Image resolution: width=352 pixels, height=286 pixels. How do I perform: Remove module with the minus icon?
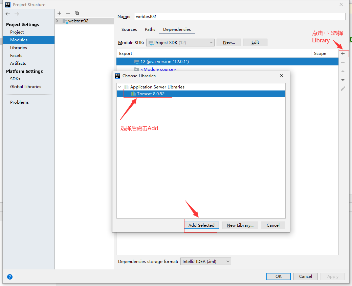pos(68,13)
